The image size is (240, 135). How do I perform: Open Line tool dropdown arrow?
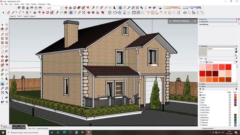click(16, 12)
